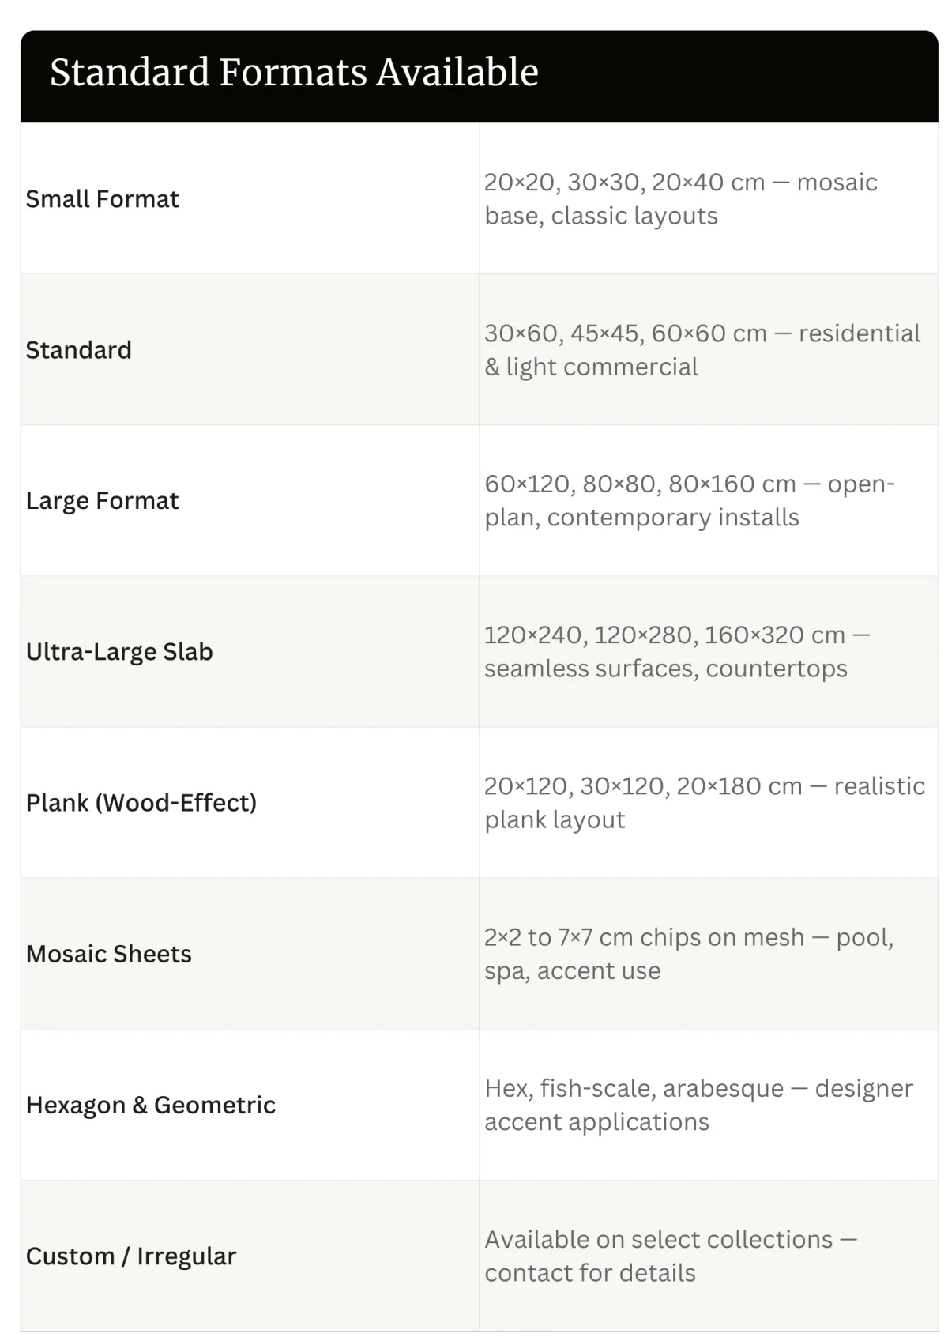948x1341 pixels.
Task: Select the 'Small Format' row label
Action: pyautogui.click(x=103, y=199)
